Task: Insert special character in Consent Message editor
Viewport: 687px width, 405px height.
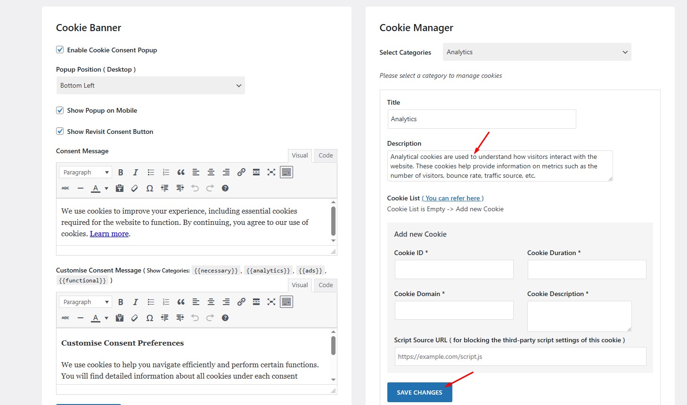Action: pyautogui.click(x=150, y=189)
